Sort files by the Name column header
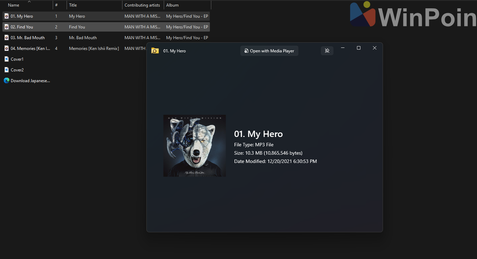 tap(14, 5)
